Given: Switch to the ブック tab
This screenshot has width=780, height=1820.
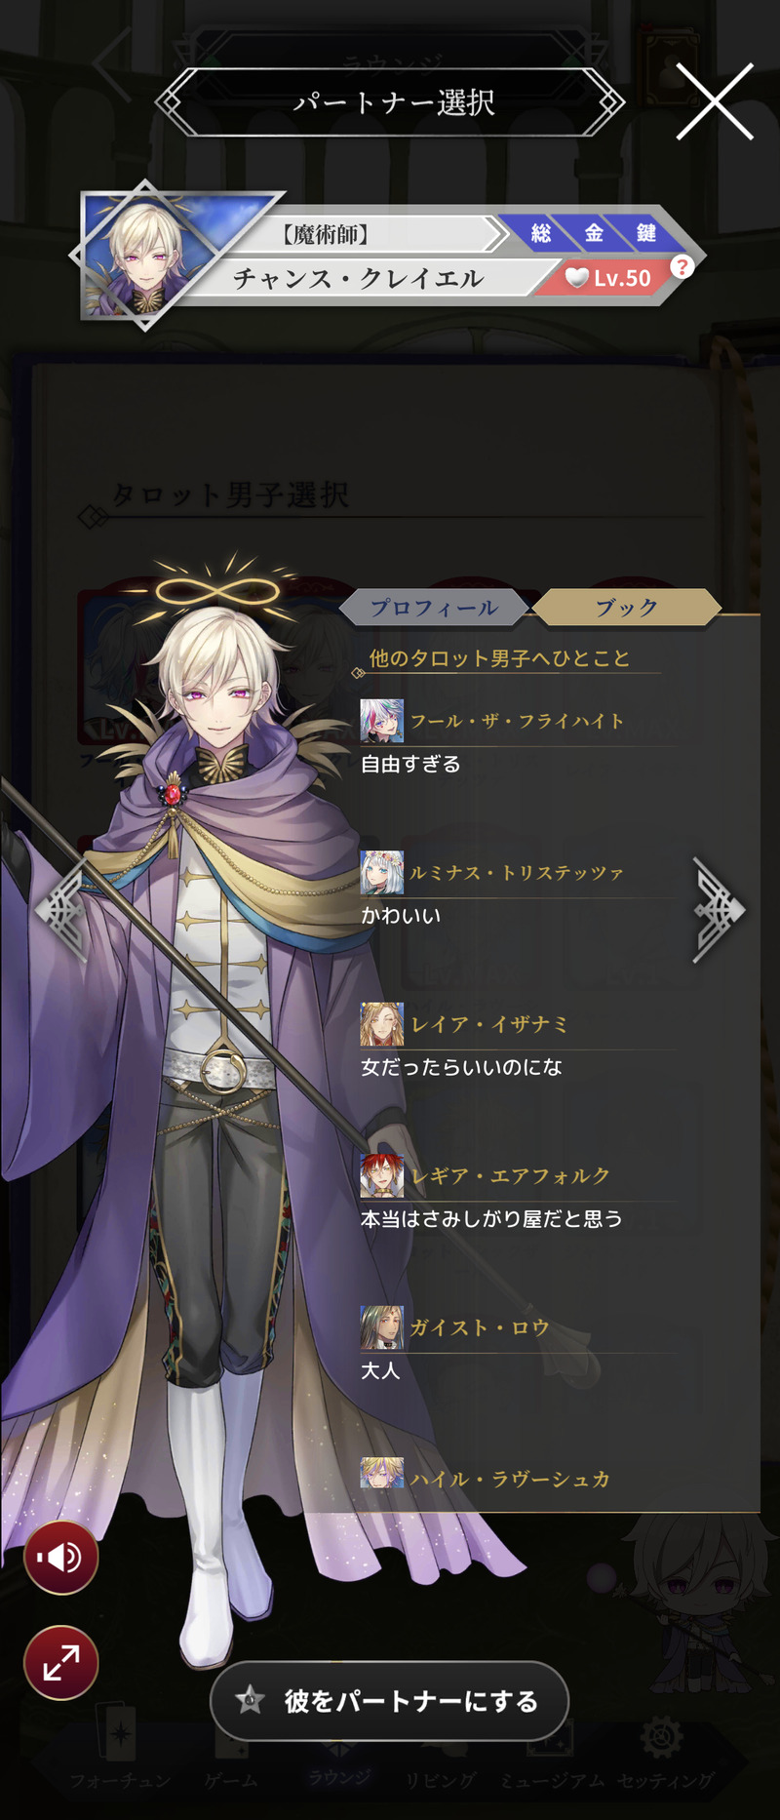Looking at the screenshot, I should pos(627,608).
